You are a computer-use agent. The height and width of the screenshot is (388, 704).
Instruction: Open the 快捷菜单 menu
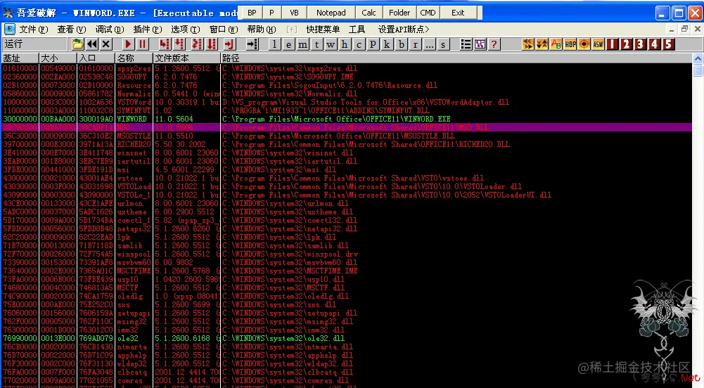tap(323, 29)
